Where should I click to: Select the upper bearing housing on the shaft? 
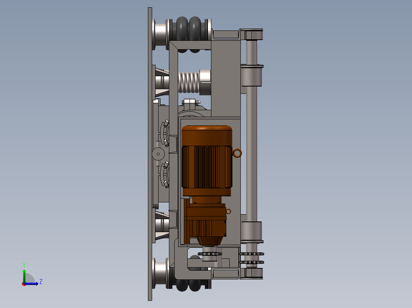[x=252, y=76]
